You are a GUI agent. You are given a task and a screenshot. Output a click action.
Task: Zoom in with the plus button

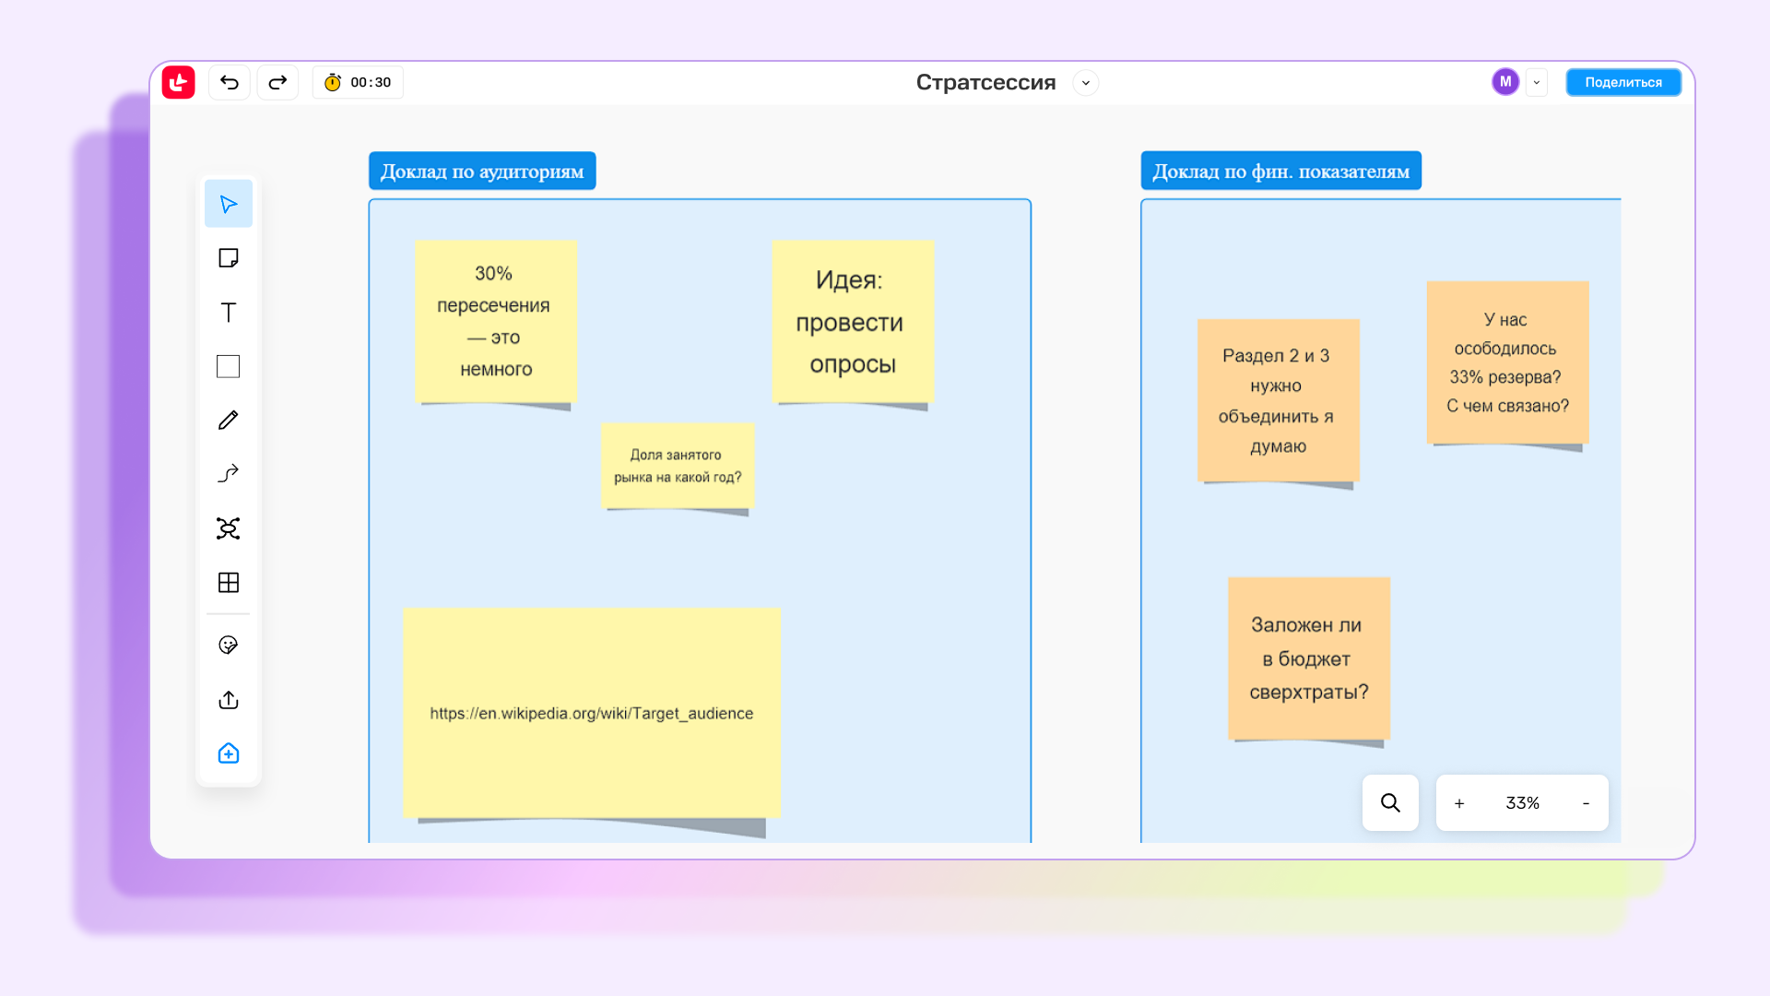point(1459,803)
